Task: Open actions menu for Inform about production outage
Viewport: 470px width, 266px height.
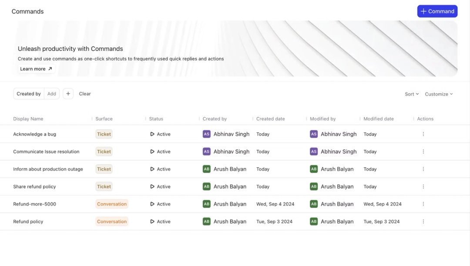Action: pos(423,169)
